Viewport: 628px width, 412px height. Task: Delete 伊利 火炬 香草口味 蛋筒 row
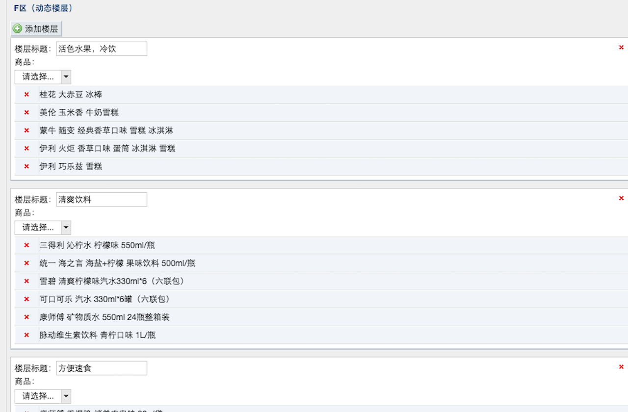[26, 148]
